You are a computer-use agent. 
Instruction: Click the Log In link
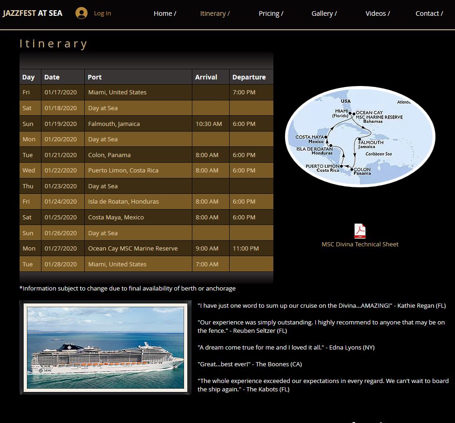(102, 13)
